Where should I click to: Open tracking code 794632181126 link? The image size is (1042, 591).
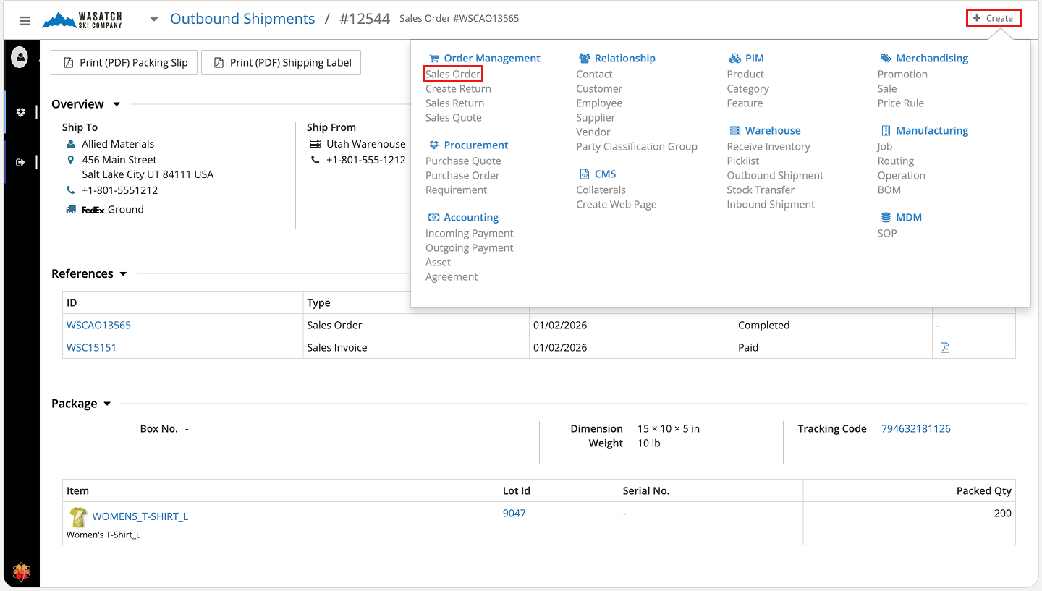[915, 429]
